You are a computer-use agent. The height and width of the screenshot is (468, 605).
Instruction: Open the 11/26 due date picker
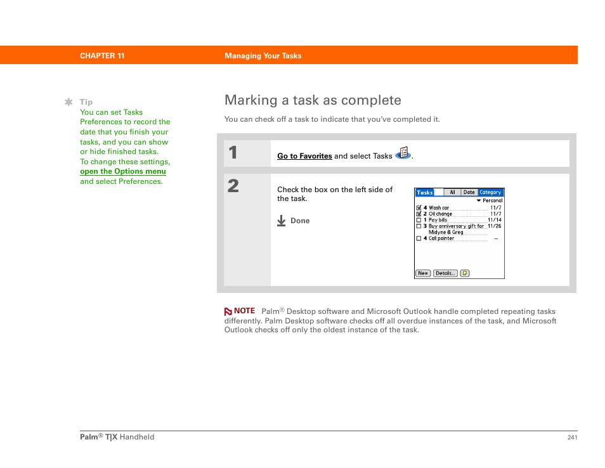tap(495, 226)
